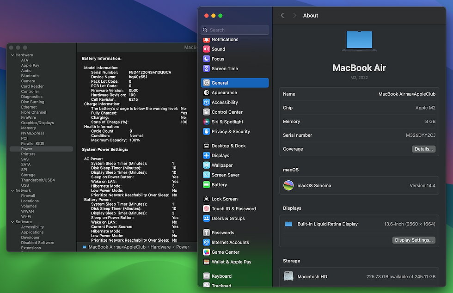Click the MacBook Air laptop image
Image resolution: width=453 pixels, height=293 pixels.
(359, 41)
